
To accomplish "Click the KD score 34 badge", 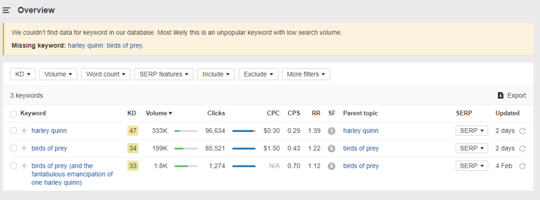I will (132, 148).
